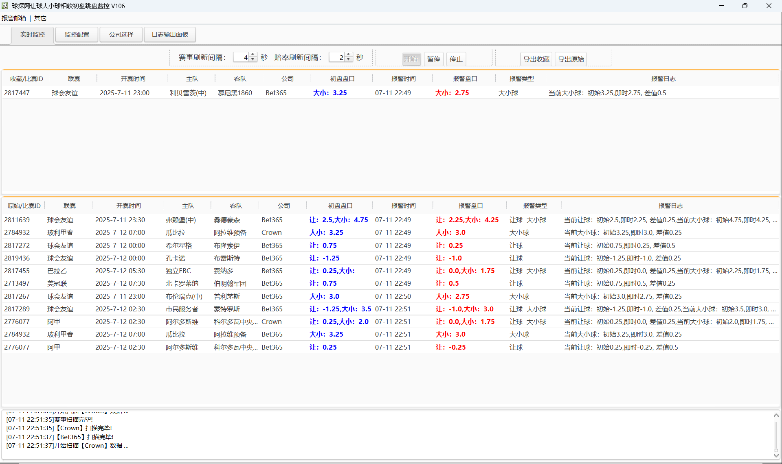Select the 实时监控 tab
The width and height of the screenshot is (782, 464).
click(33, 35)
